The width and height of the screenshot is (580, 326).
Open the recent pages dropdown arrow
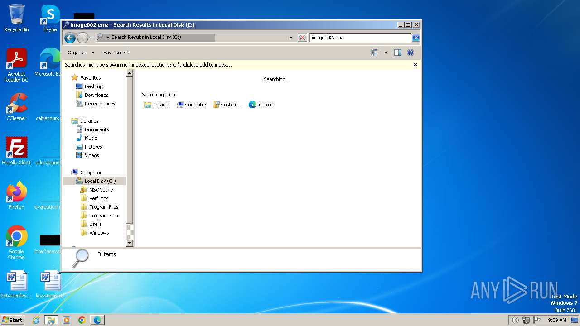(91, 38)
